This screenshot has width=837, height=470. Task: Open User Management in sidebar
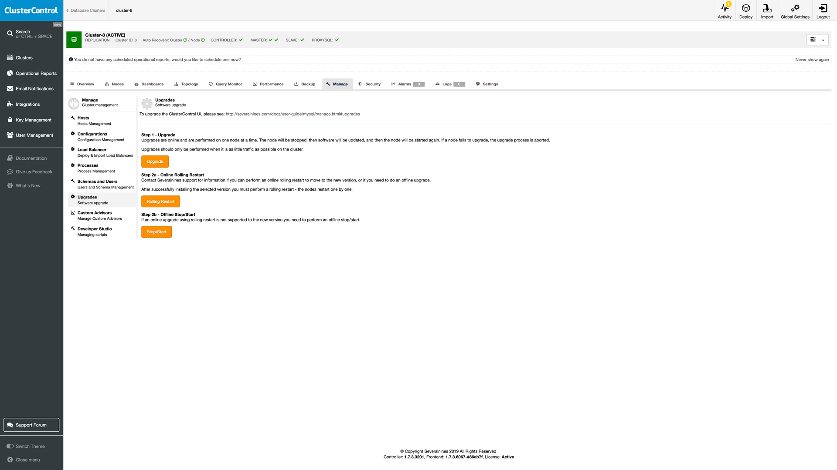click(34, 135)
